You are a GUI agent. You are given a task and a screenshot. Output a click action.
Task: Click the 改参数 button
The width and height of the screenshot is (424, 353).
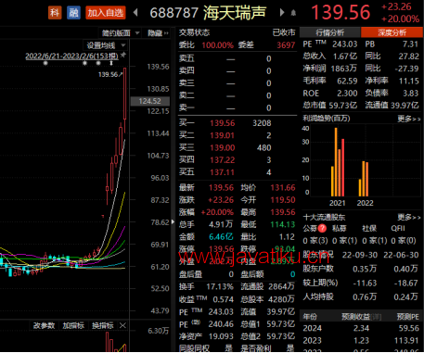(44, 325)
